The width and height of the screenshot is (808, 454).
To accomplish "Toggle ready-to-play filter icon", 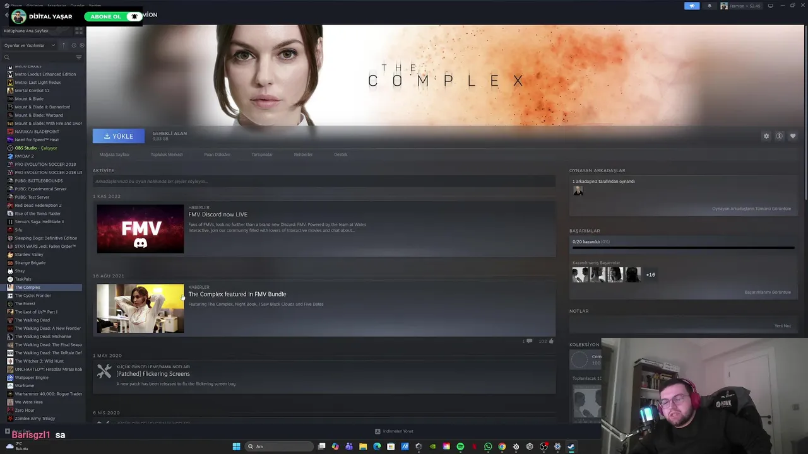I will point(81,45).
